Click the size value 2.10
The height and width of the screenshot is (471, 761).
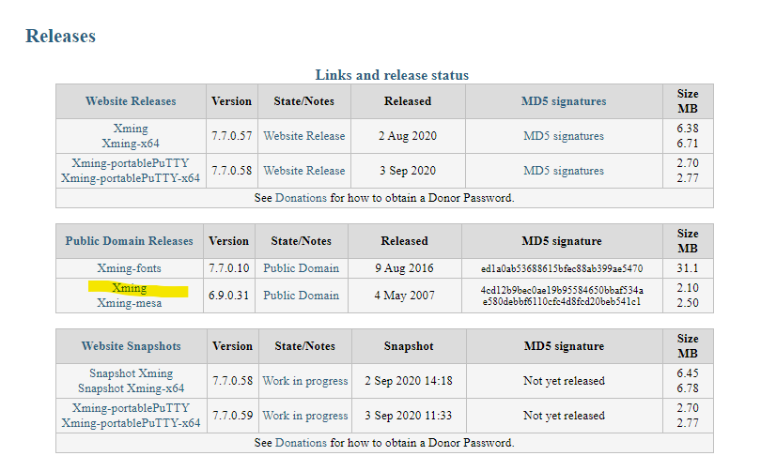coord(688,288)
